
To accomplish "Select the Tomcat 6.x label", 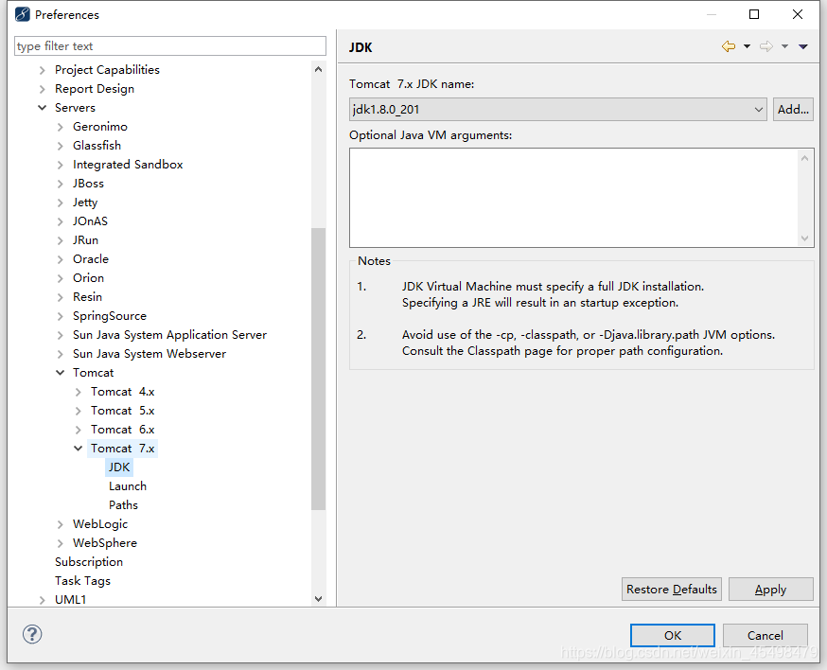I will tap(122, 430).
